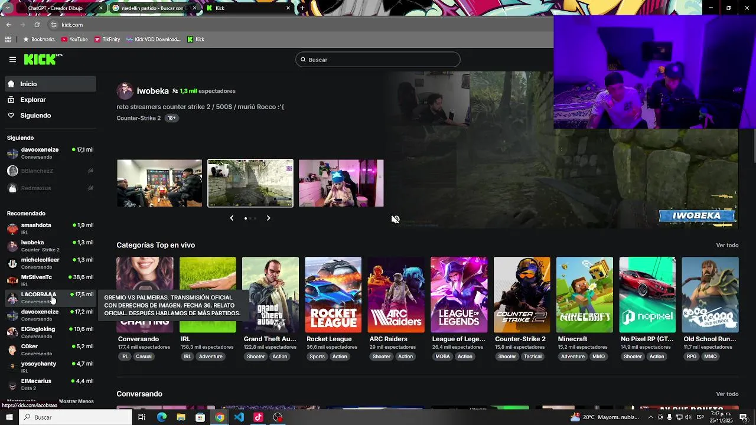Open No Pixel RP category card
The image size is (756, 425).
647,295
